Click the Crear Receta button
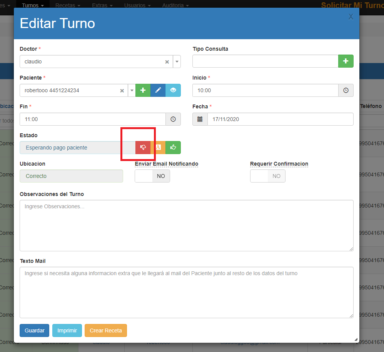 coord(105,330)
